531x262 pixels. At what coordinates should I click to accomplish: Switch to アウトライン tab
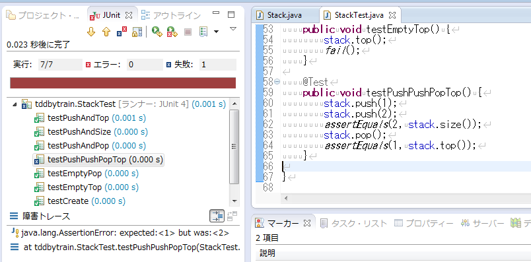[171, 15]
